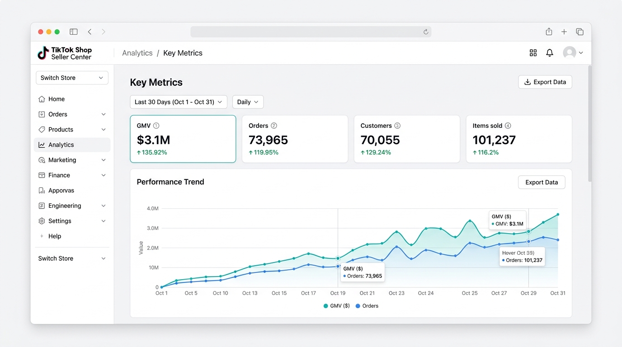Viewport: 622px width, 347px height.
Task: Expand the Engineering sidebar chevron
Action: tap(104, 206)
